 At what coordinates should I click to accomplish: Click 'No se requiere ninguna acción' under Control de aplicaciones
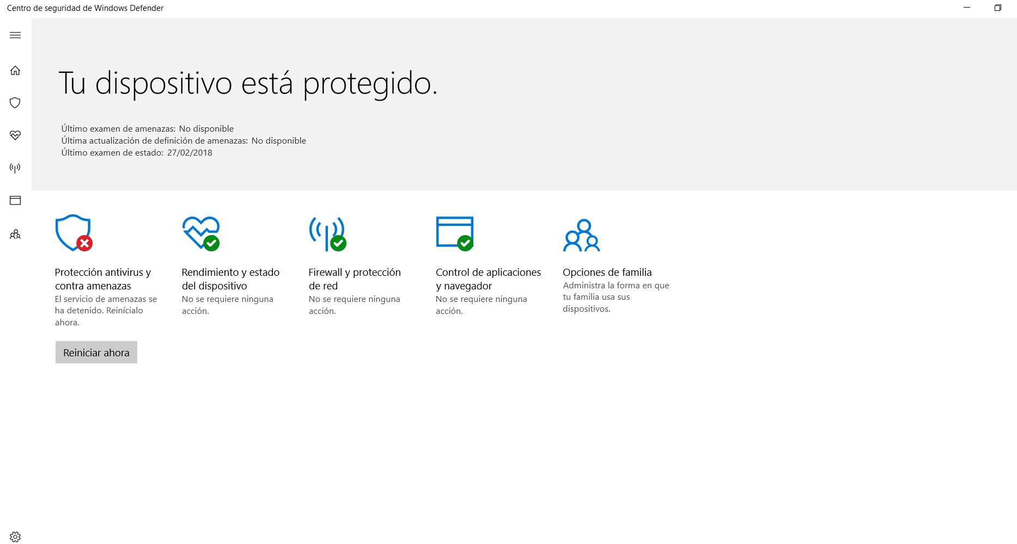coord(481,305)
